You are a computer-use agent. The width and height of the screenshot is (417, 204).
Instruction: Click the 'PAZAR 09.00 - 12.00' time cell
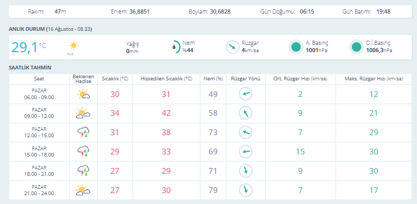tap(39, 113)
